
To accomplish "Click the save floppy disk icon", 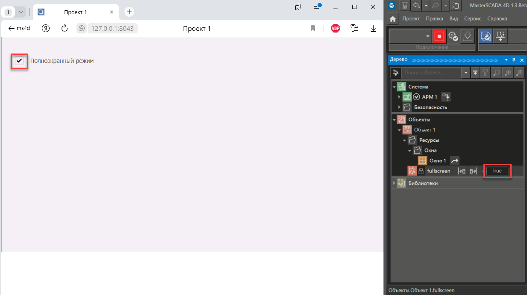I will 404,6.
